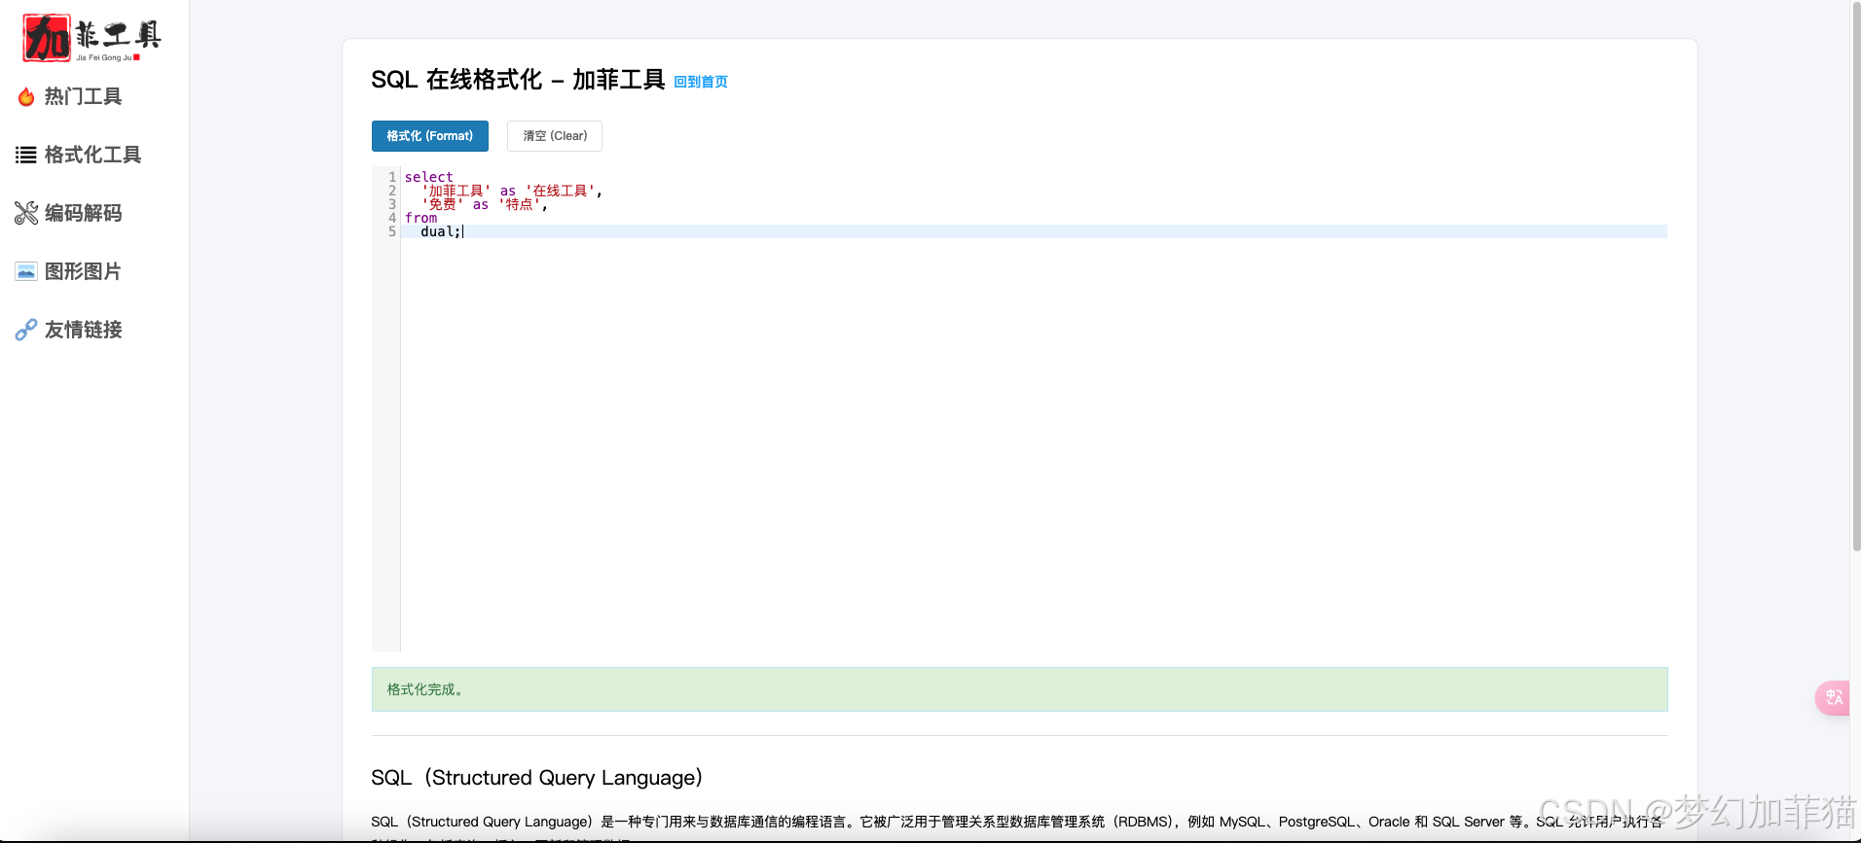Click the 格式化 (Format) button
The width and height of the screenshot is (1861, 843).
430,136
